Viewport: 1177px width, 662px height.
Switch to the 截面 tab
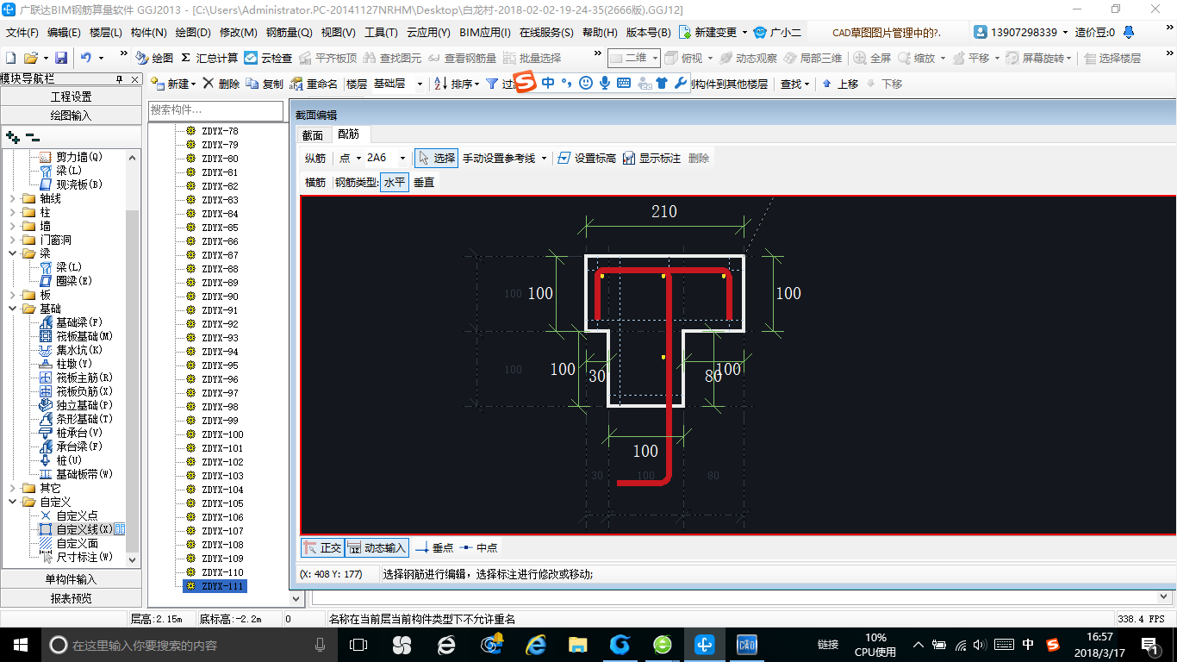(x=312, y=134)
